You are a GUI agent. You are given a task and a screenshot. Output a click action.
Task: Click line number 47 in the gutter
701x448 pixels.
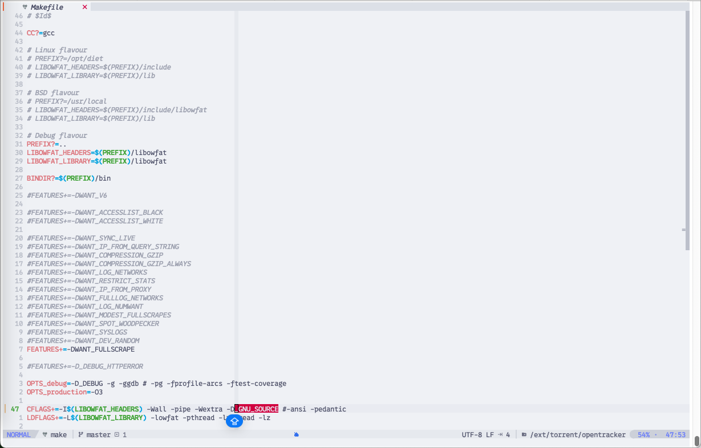pos(14,409)
